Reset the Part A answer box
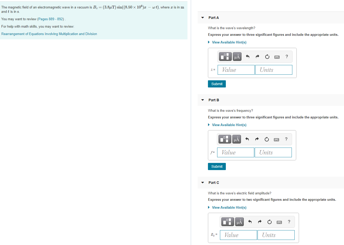The image size is (344, 245). [267, 57]
